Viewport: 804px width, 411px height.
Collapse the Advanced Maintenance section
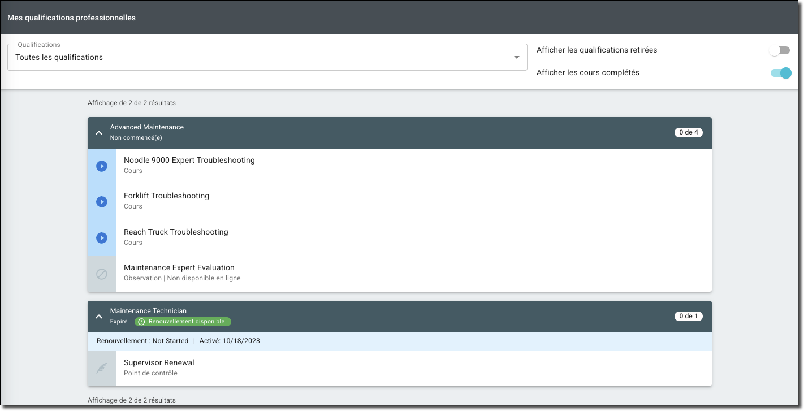coord(99,133)
